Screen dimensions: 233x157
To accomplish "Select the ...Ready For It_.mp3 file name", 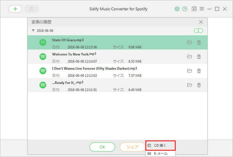I will (68, 82).
